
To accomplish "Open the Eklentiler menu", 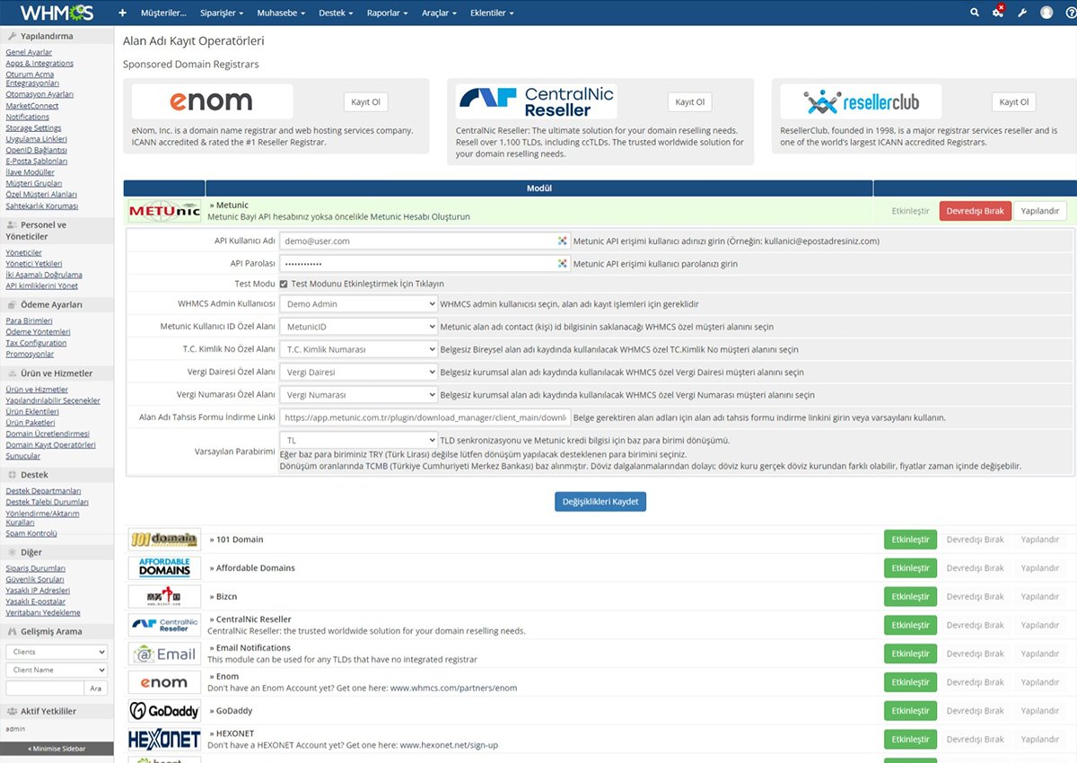I will 493,13.
